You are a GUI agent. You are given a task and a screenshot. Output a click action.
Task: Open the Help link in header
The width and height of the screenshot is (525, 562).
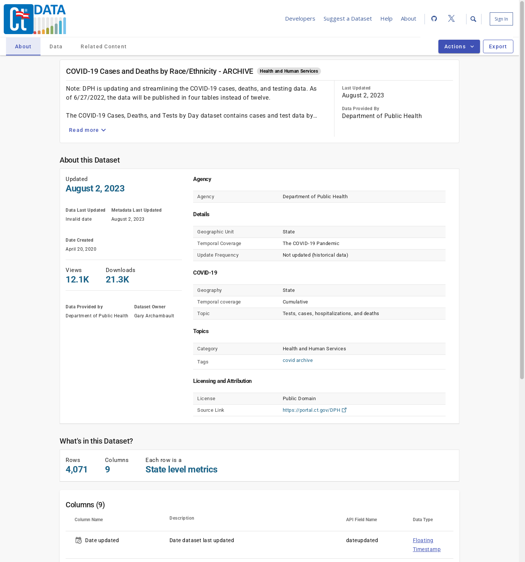[x=386, y=19]
